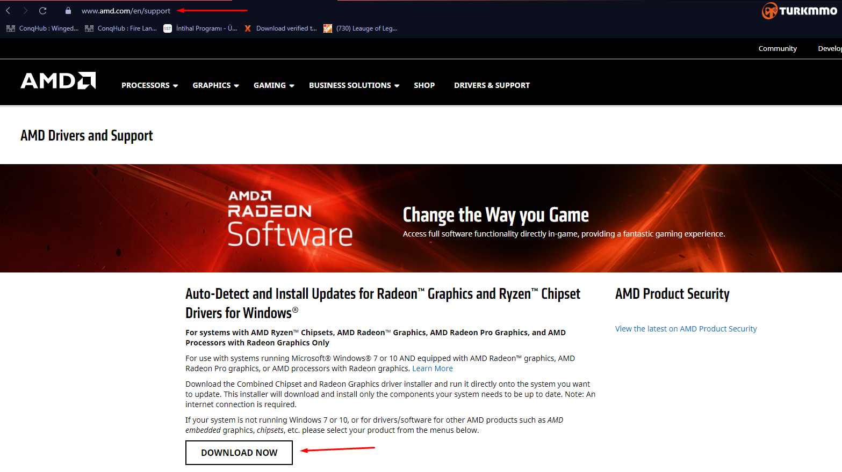Expand the Graphics dropdown menu
The height and width of the screenshot is (472, 842).
coord(215,85)
